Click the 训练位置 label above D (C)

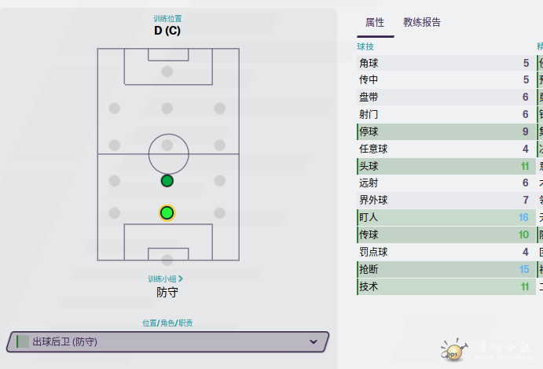coord(167,18)
